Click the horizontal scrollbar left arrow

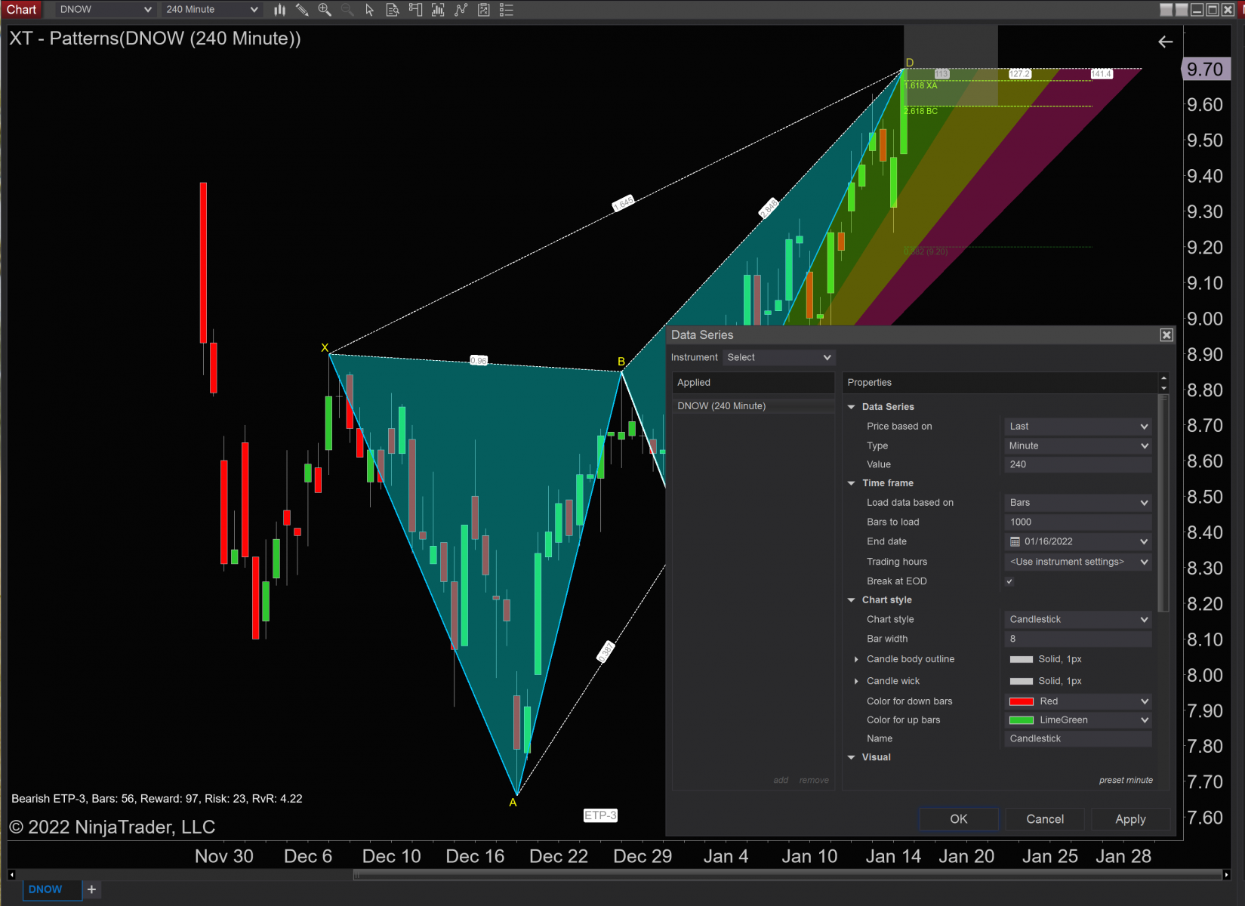click(x=11, y=875)
